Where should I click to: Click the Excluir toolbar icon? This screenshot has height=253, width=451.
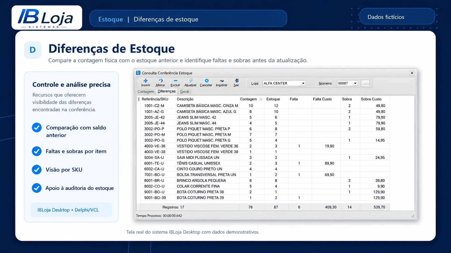(x=176, y=81)
